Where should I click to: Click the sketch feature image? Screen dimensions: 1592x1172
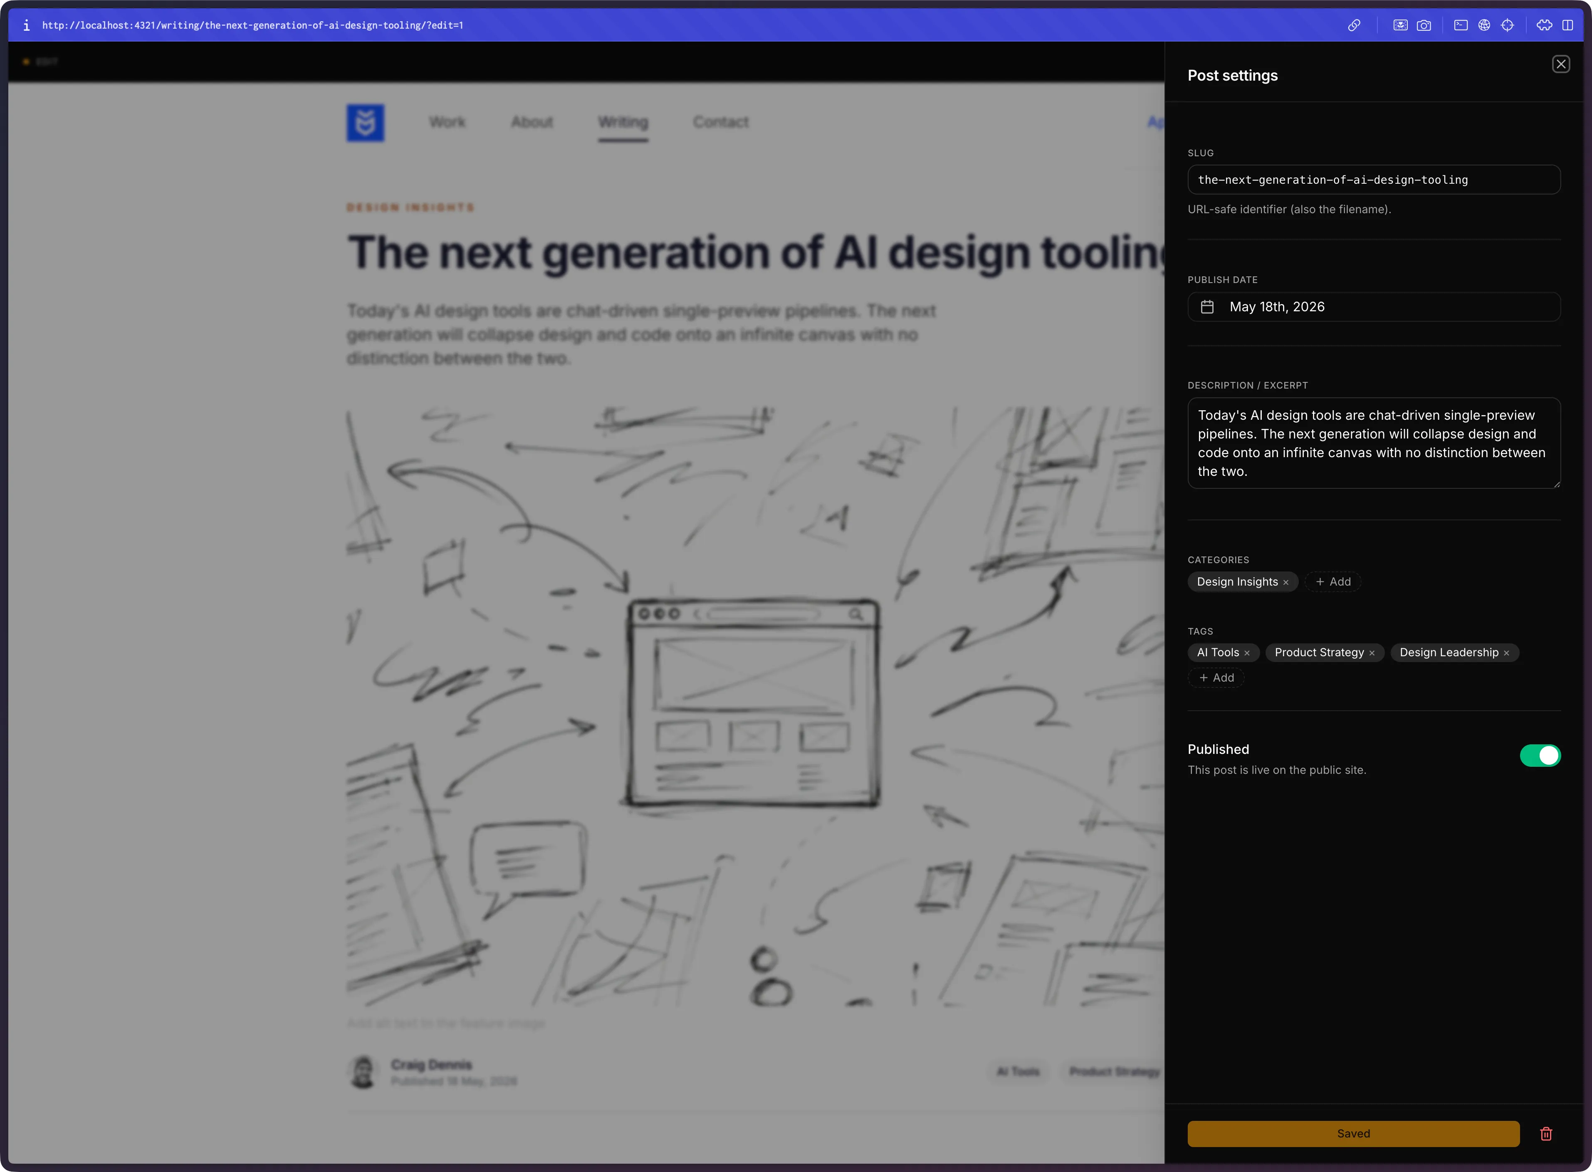pyautogui.click(x=756, y=707)
